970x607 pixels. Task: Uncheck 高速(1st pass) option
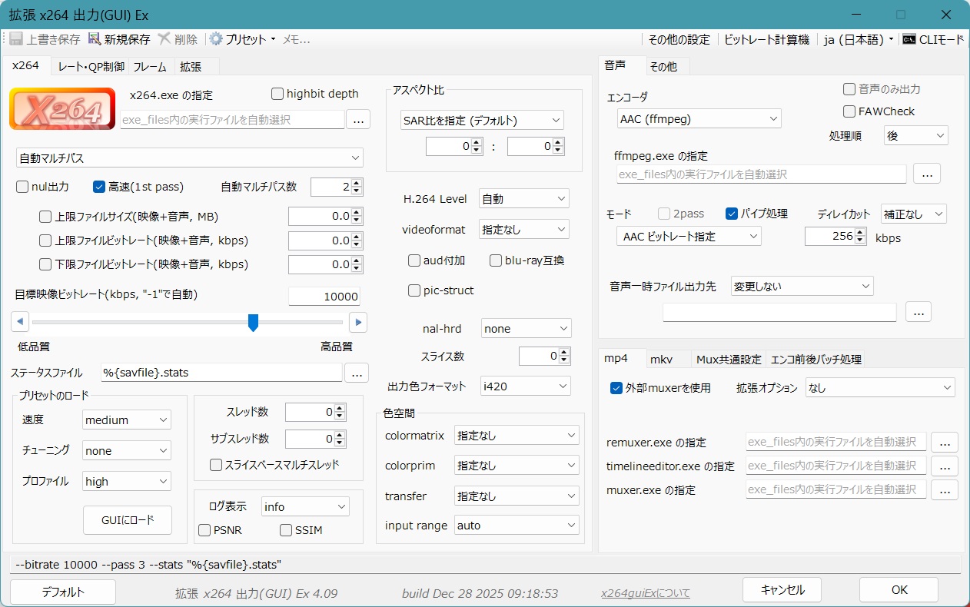click(x=99, y=186)
